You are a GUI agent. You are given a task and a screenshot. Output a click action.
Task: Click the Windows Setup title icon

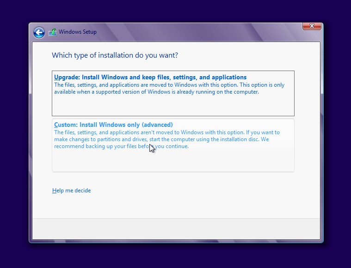(x=53, y=32)
